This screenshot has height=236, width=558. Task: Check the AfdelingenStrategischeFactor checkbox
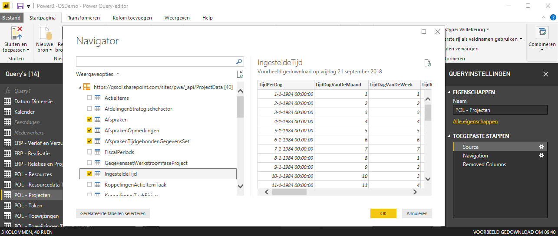pos(89,109)
